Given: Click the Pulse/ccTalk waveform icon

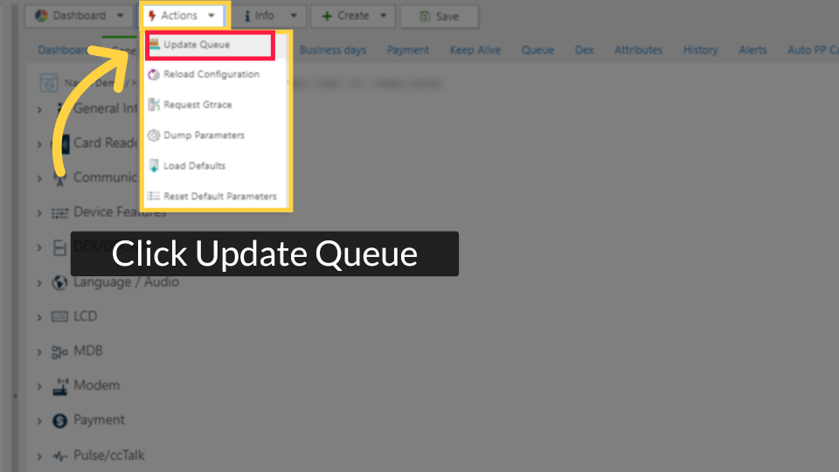Looking at the screenshot, I should pyautogui.click(x=59, y=456).
